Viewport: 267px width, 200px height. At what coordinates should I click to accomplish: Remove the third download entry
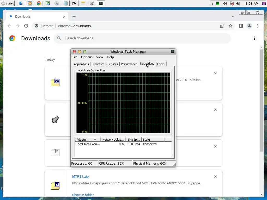pos(215,146)
